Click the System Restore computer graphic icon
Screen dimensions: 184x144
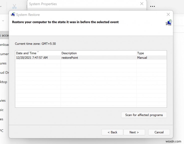tap(169, 22)
